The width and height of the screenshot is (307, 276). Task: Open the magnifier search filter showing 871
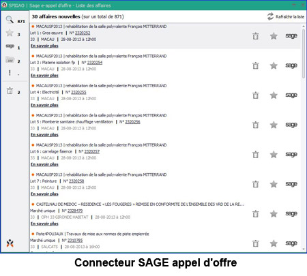pos(10,20)
